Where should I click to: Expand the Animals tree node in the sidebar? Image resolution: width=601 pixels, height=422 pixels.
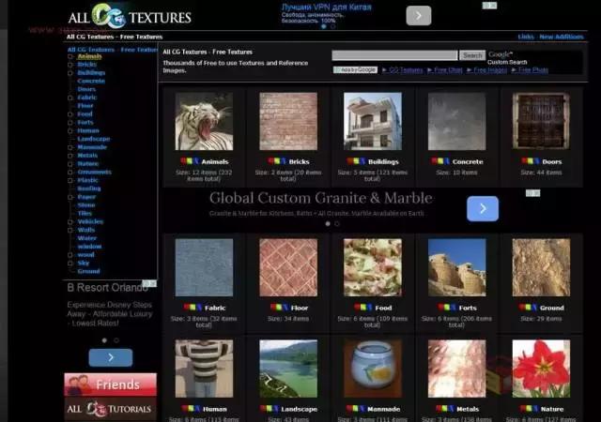point(70,56)
